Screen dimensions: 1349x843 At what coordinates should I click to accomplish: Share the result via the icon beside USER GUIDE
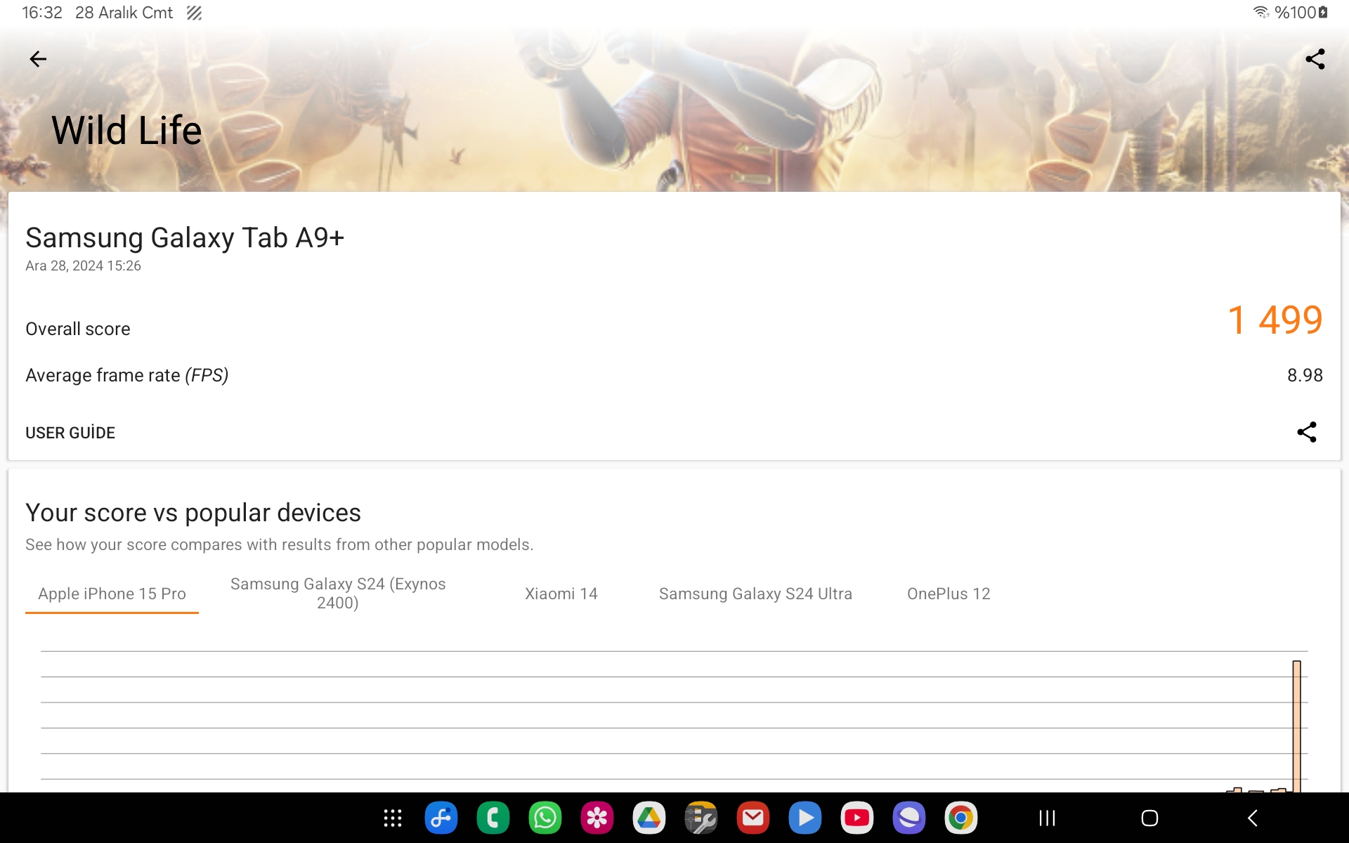point(1306,432)
